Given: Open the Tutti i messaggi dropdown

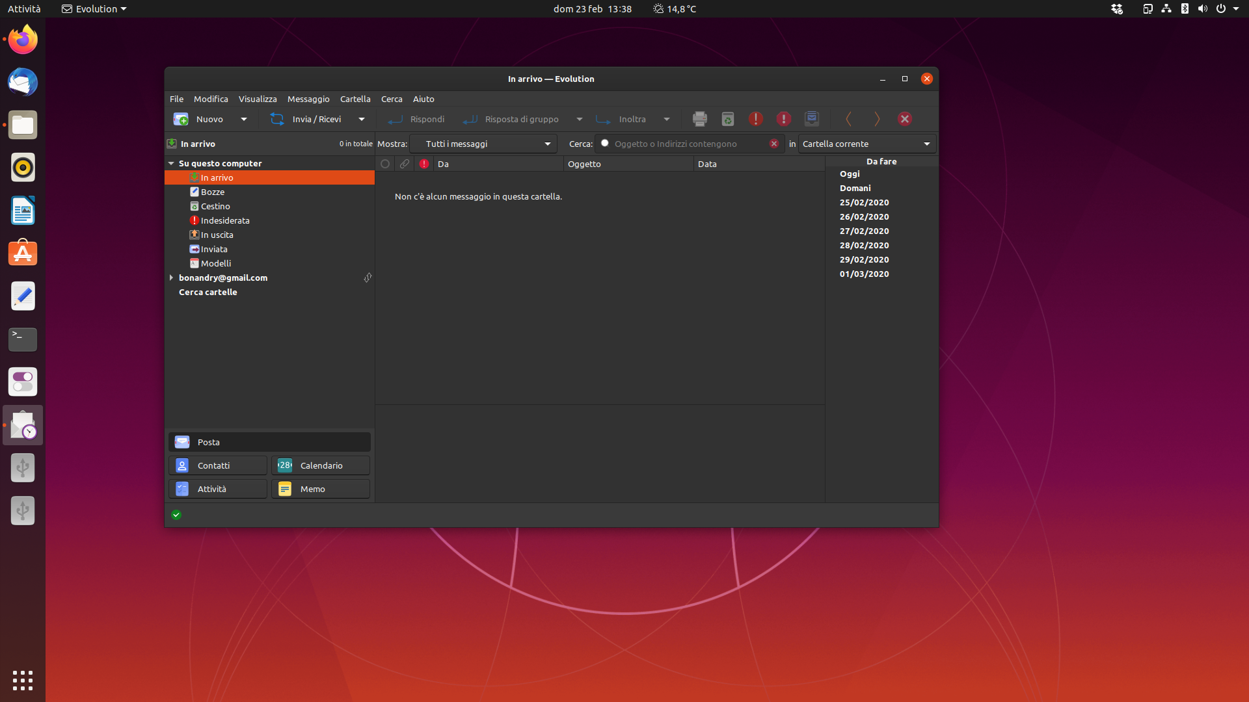Looking at the screenshot, I should (483, 144).
